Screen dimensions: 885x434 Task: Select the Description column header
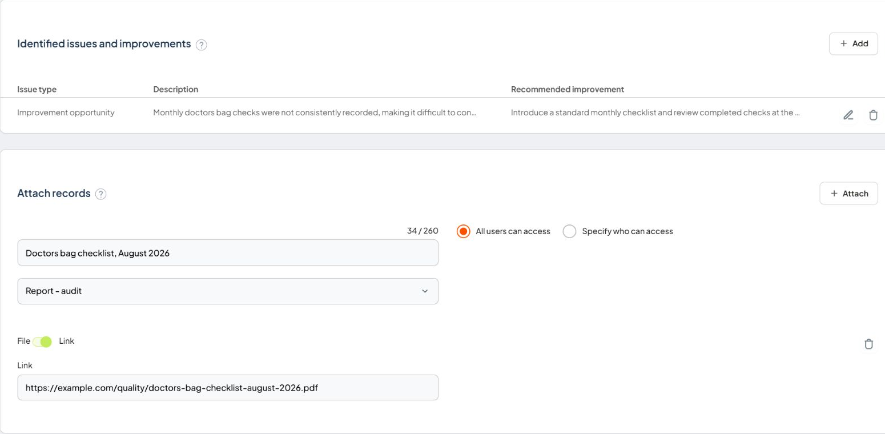coord(176,90)
